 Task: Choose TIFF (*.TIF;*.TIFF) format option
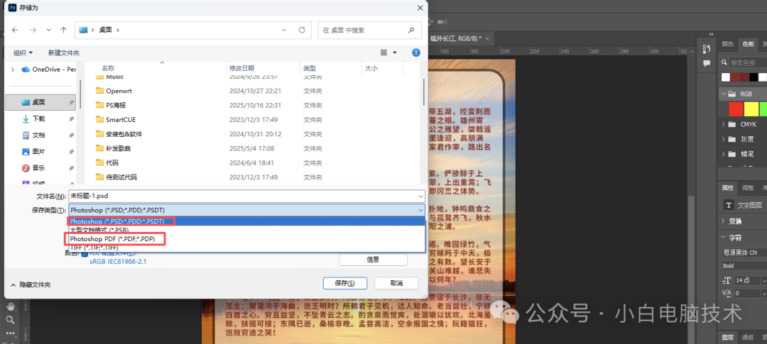pos(246,248)
